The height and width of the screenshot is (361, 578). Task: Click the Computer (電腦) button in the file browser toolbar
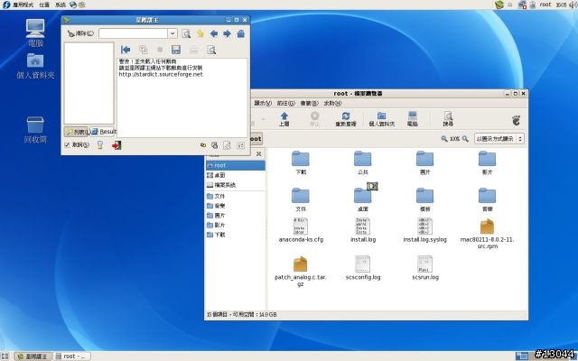413,119
